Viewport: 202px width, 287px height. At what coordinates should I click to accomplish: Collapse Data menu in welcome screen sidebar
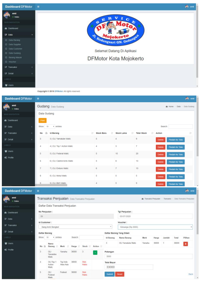pyautogui.click(x=18, y=35)
